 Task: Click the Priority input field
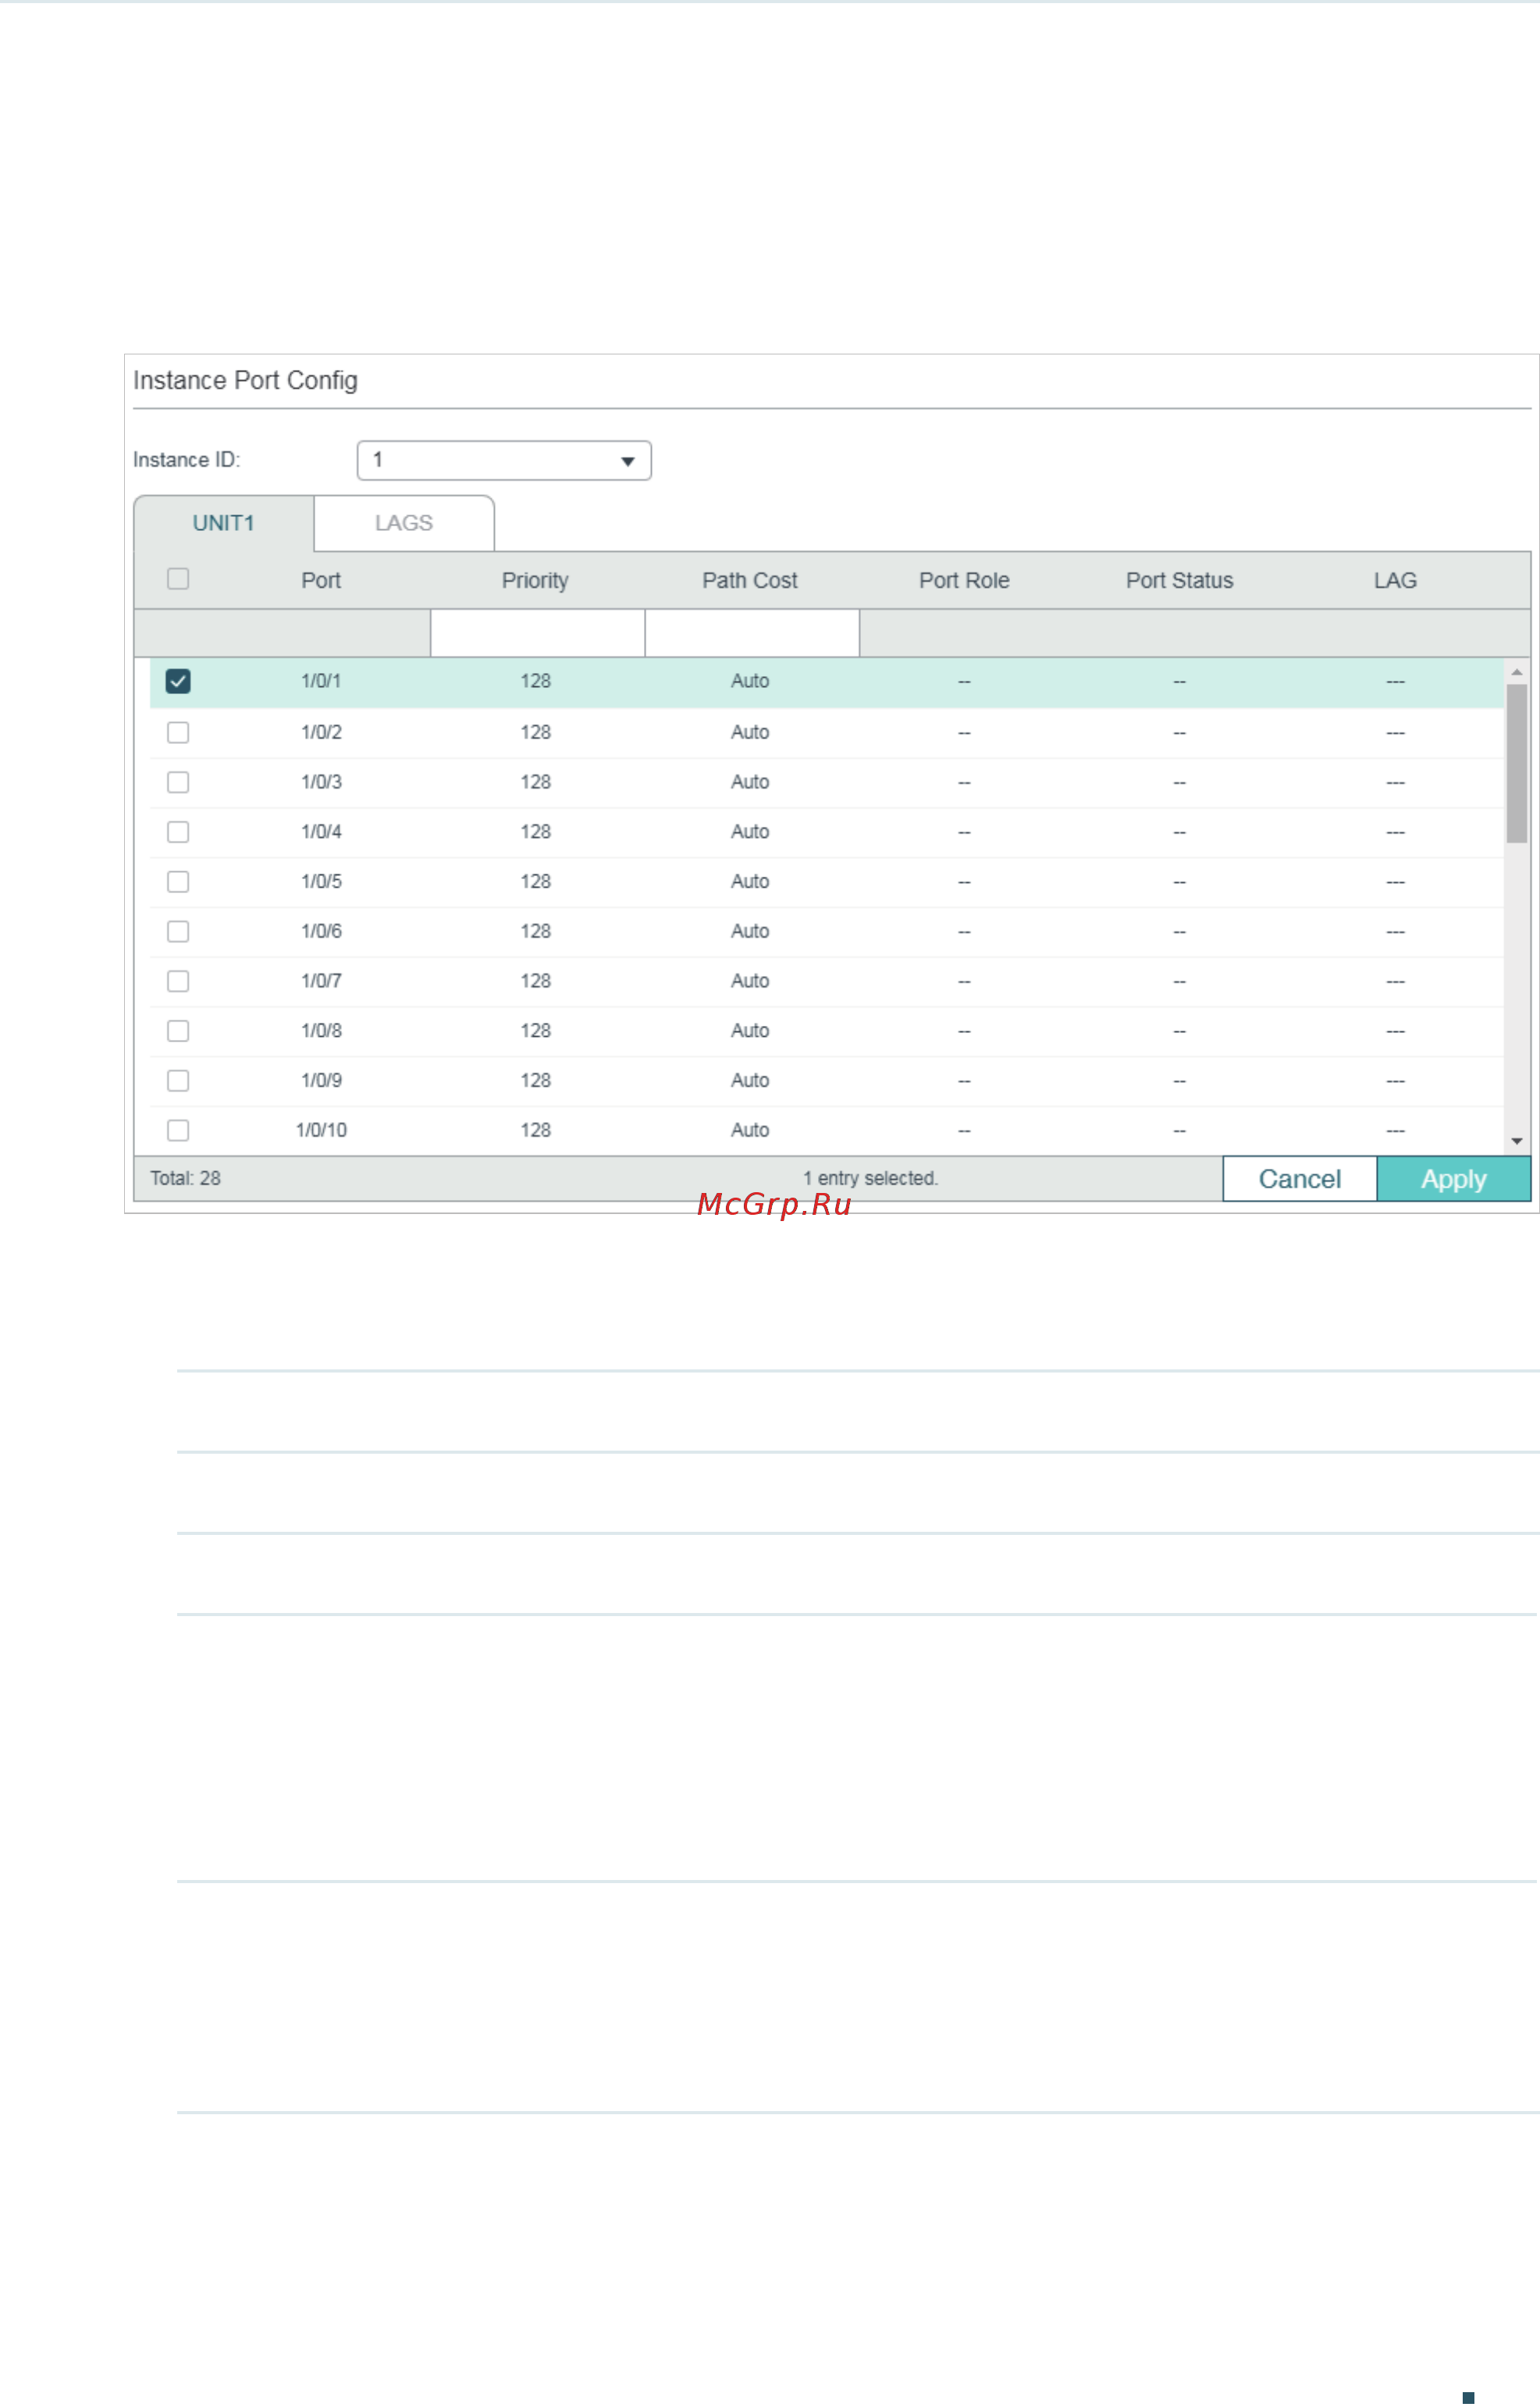(538, 633)
